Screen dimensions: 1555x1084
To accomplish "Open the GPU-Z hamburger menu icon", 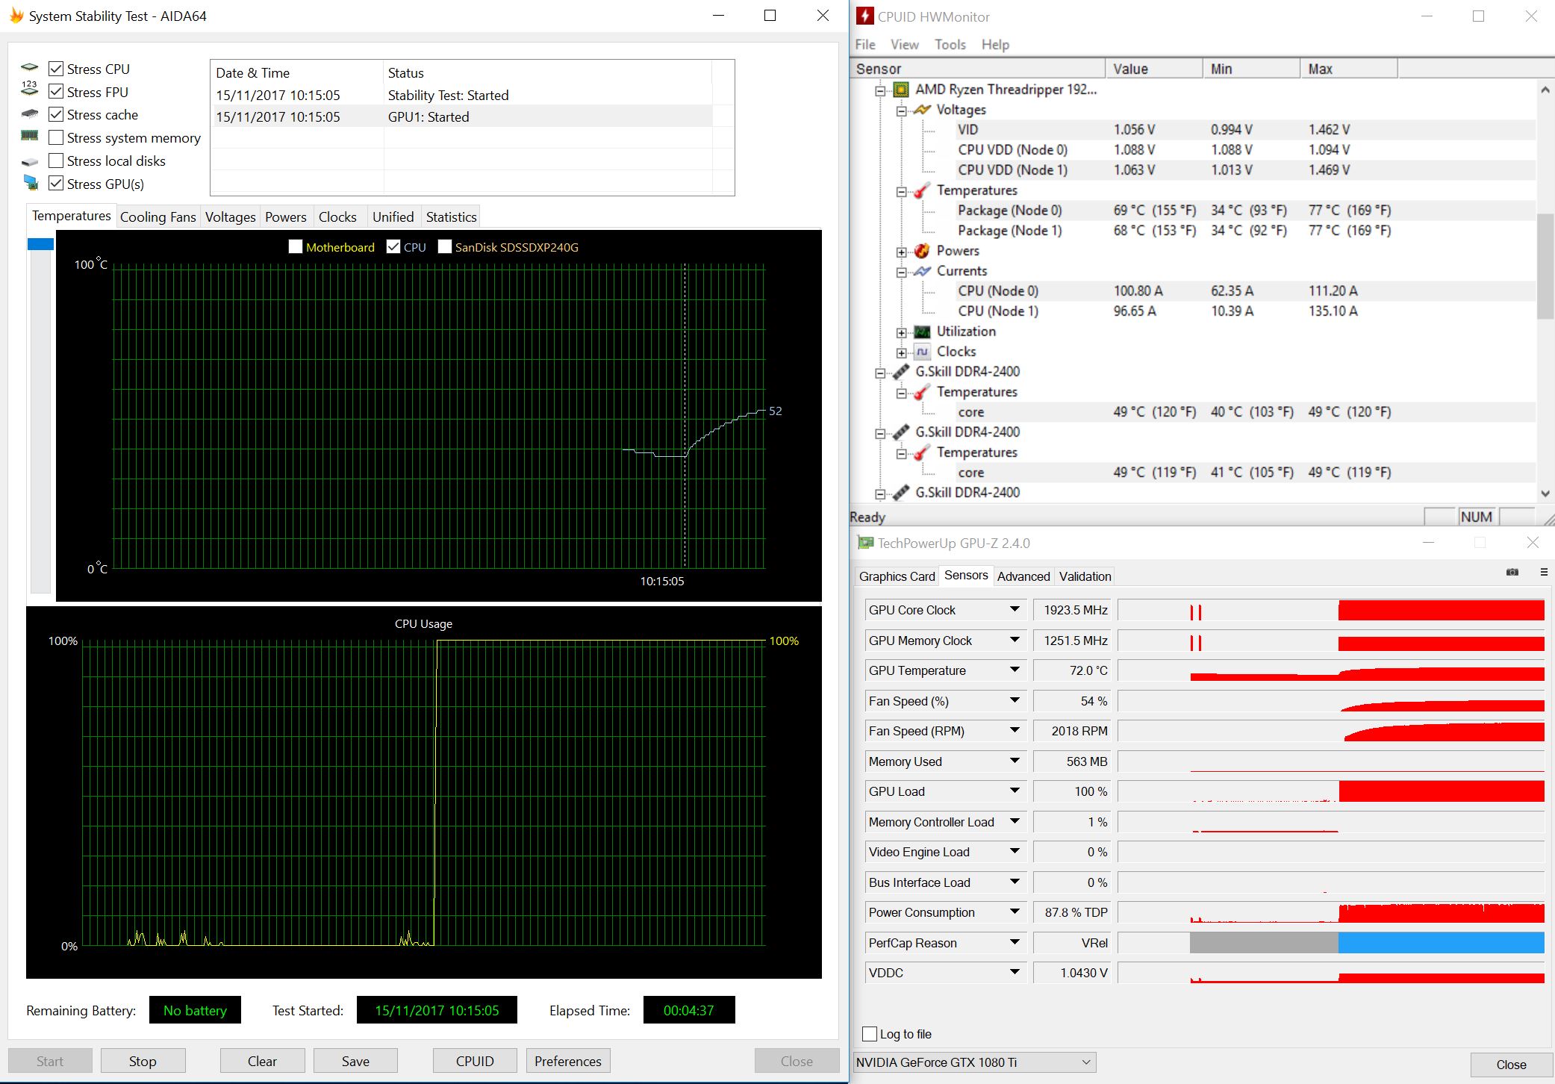I will pyautogui.click(x=1544, y=573).
